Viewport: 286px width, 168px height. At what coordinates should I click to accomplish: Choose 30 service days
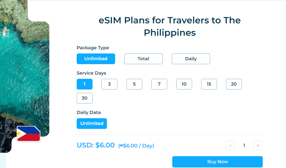coord(85,98)
